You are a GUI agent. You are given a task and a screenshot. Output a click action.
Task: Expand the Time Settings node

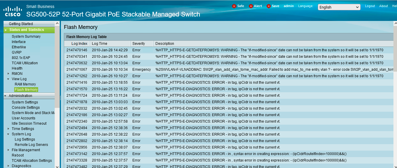pos(8,129)
